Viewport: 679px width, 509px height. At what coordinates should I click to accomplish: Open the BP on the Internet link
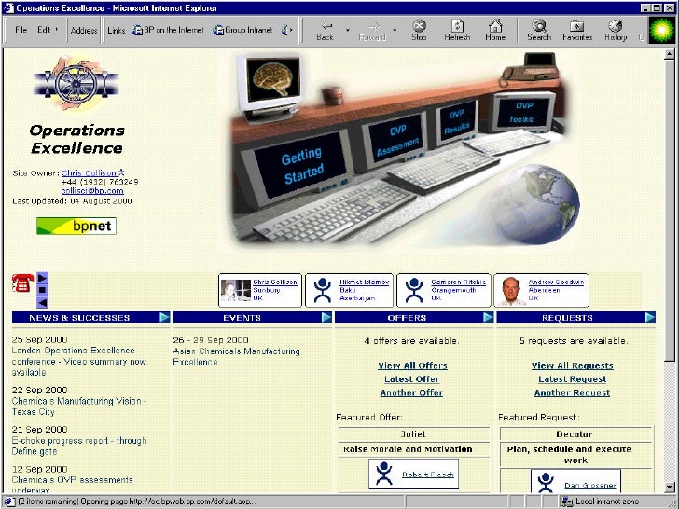[168, 30]
